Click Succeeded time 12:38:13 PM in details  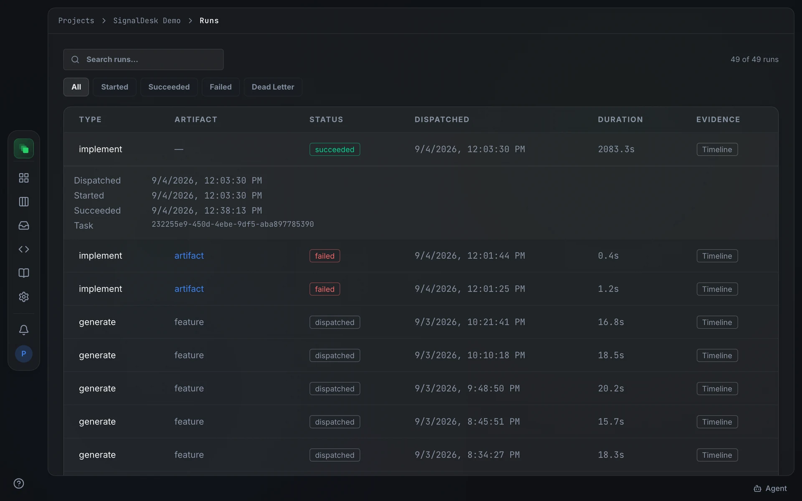[x=207, y=210]
